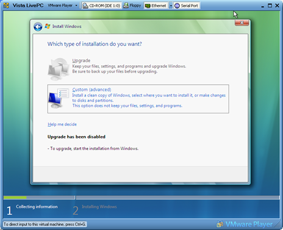Toggle the Ethernet device button
The image size is (283, 230).
pyautogui.click(x=156, y=5)
